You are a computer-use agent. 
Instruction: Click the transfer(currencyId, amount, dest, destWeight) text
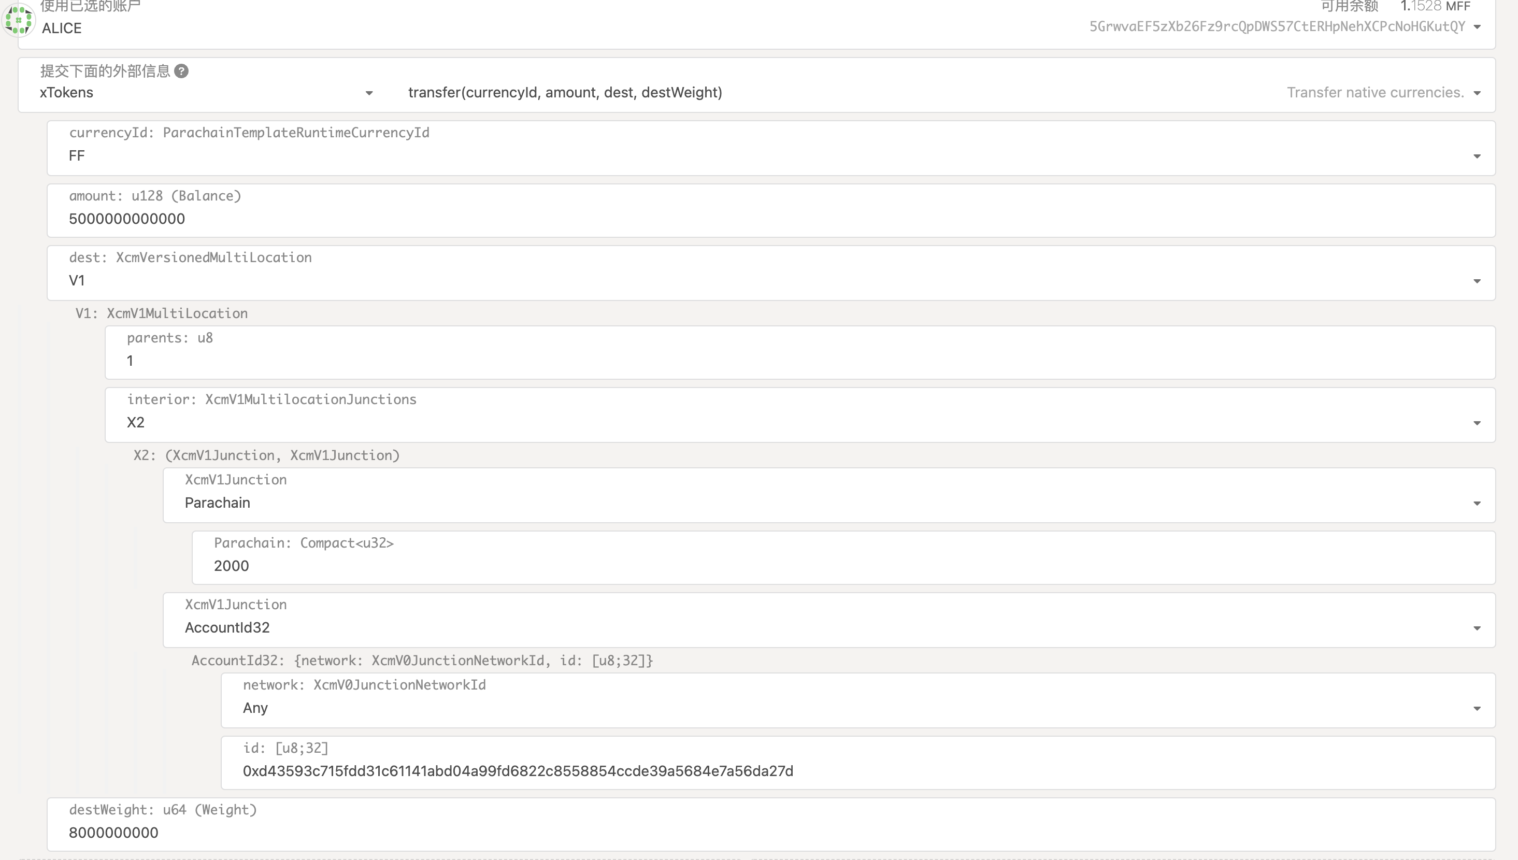pyautogui.click(x=565, y=93)
